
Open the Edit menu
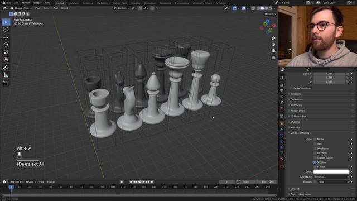click(16, 3)
